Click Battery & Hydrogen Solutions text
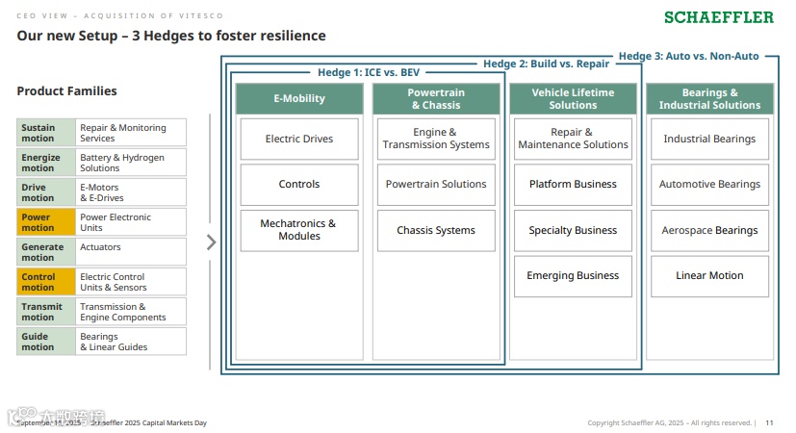This screenshot has height=433, width=796. coord(122,163)
